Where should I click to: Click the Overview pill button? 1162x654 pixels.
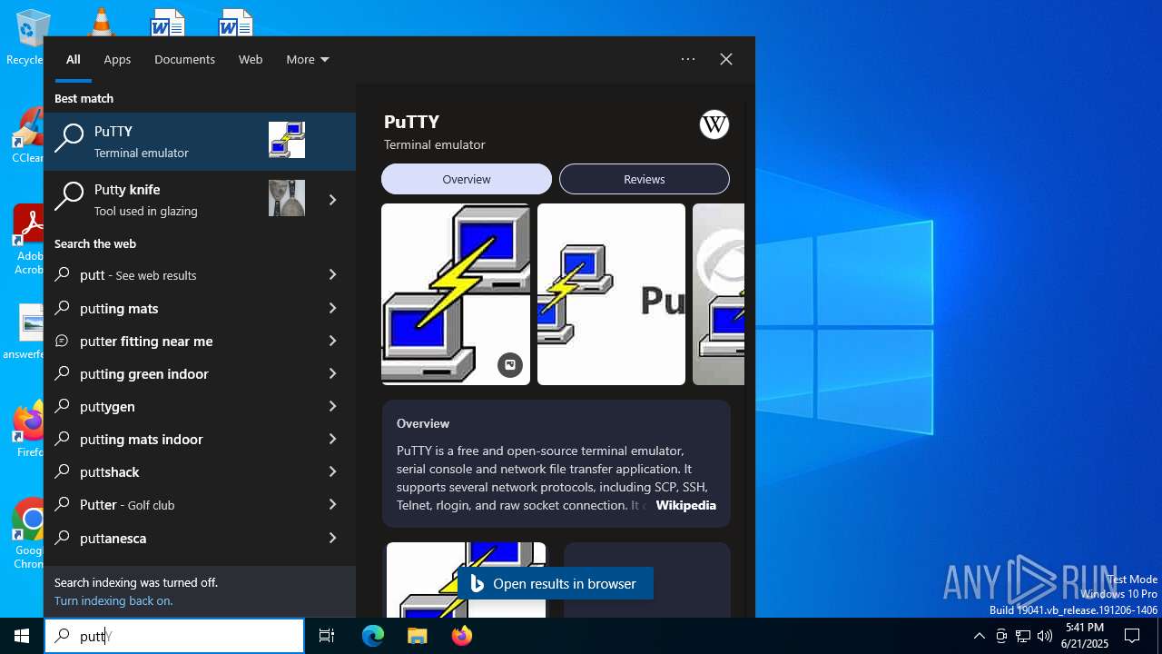coord(467,179)
